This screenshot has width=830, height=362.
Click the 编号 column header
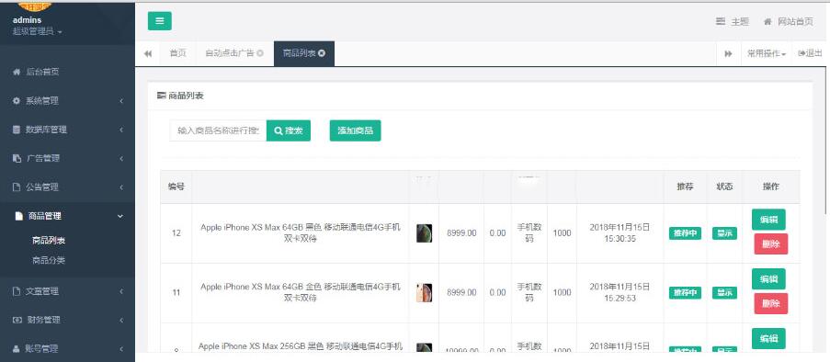tap(176, 187)
